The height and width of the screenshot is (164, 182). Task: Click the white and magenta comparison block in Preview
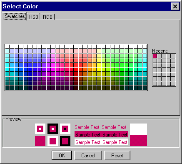[x=138, y=135]
